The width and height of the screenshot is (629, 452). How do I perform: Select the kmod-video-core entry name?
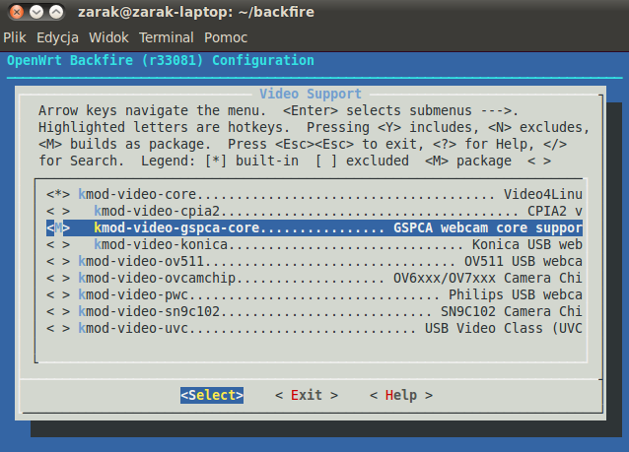point(137,194)
